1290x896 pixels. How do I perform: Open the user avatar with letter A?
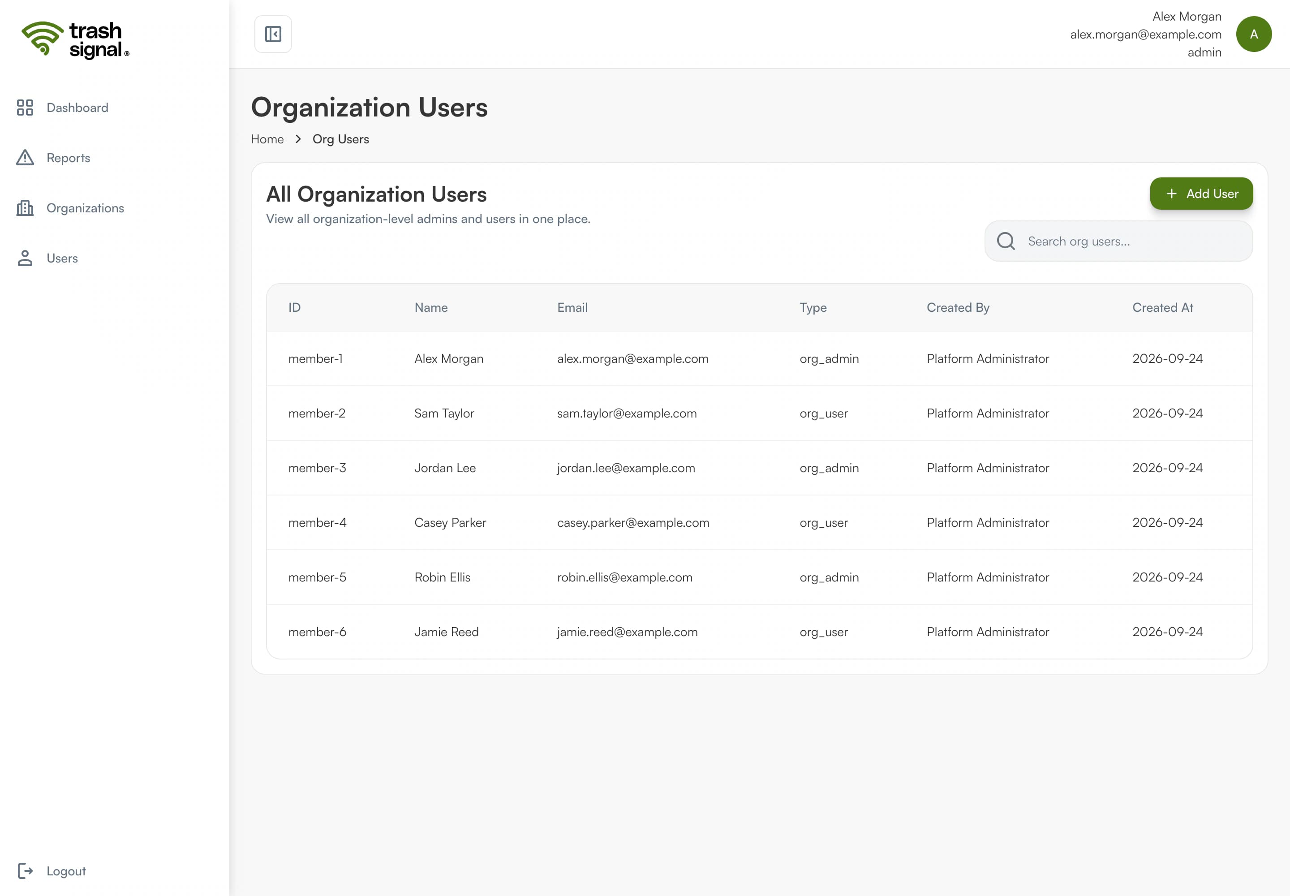tap(1254, 34)
